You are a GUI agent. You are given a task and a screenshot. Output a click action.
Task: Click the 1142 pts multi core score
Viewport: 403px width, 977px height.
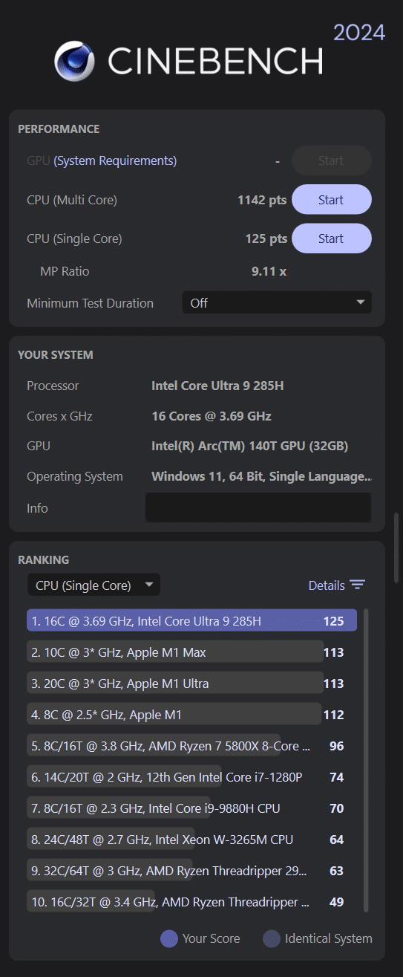pyautogui.click(x=262, y=200)
